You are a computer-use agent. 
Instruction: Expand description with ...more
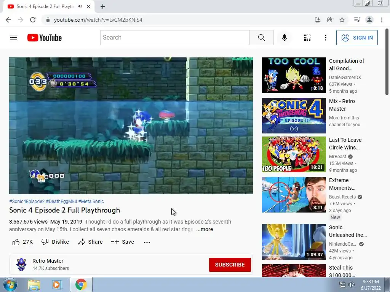(205, 229)
